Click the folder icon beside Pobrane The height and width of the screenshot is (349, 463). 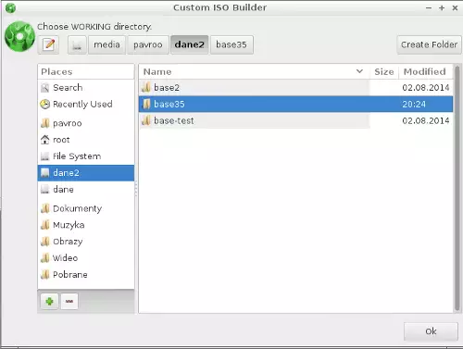(x=45, y=275)
